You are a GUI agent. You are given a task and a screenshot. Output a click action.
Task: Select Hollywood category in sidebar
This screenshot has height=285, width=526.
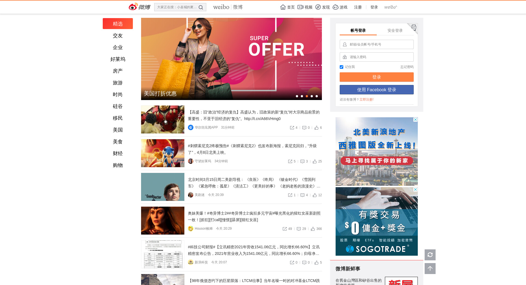click(x=118, y=59)
